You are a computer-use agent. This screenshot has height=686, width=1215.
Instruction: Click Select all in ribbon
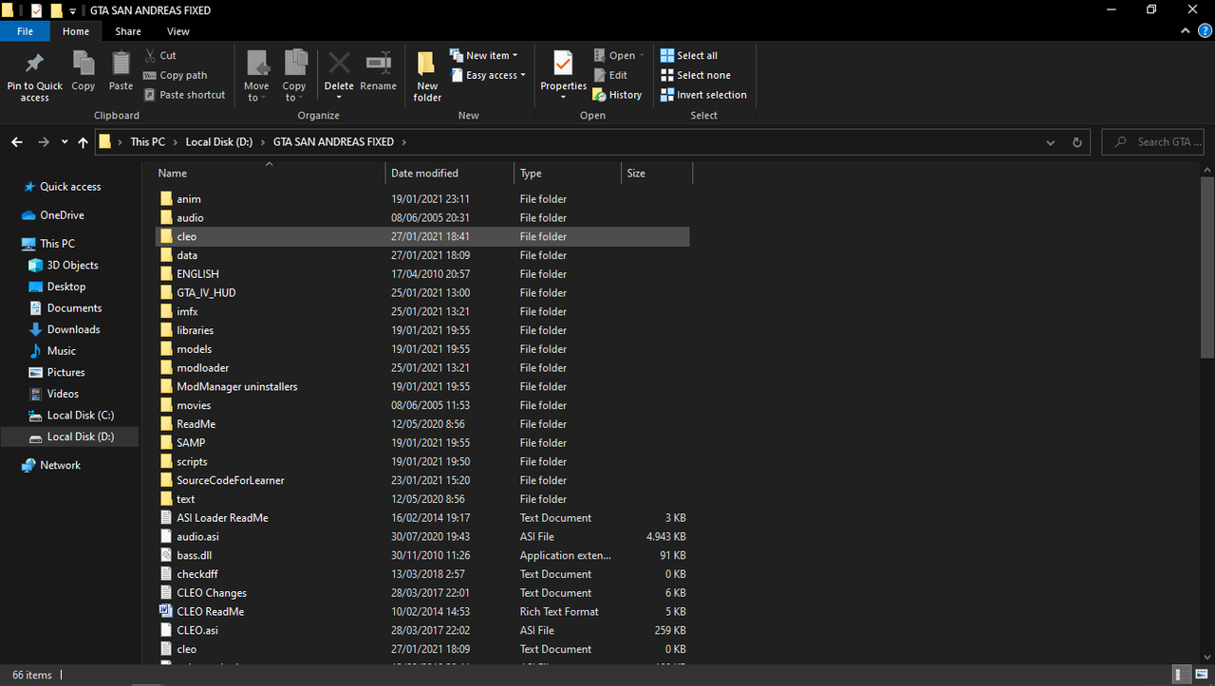(x=689, y=55)
